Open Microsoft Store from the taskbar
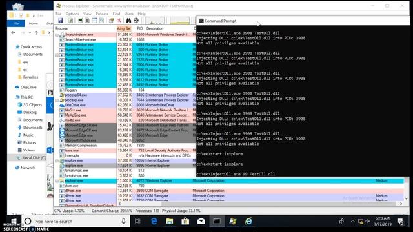413x232 pixels. pyautogui.click(x=185, y=222)
